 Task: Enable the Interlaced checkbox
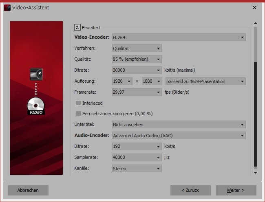(79, 103)
